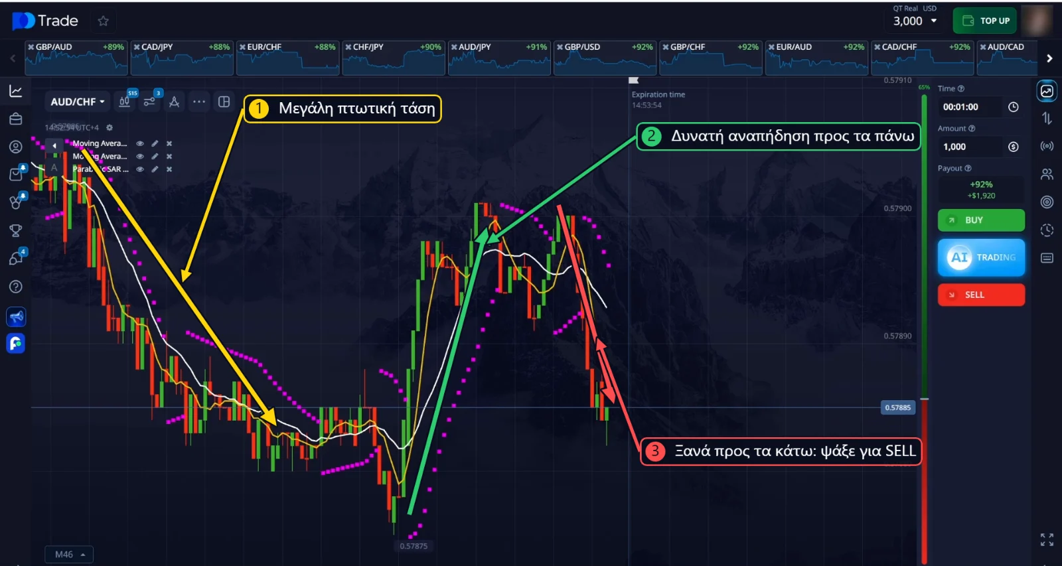
Task: Open the megaphone promotions sidebar icon
Action: 16,317
